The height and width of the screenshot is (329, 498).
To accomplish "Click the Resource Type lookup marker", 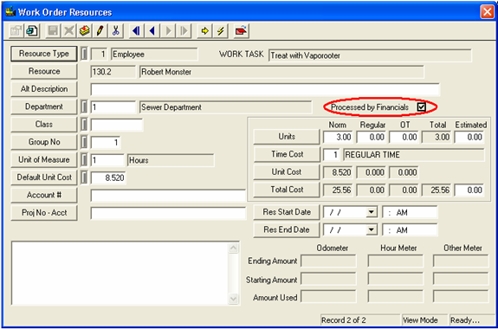I will tap(84, 54).
